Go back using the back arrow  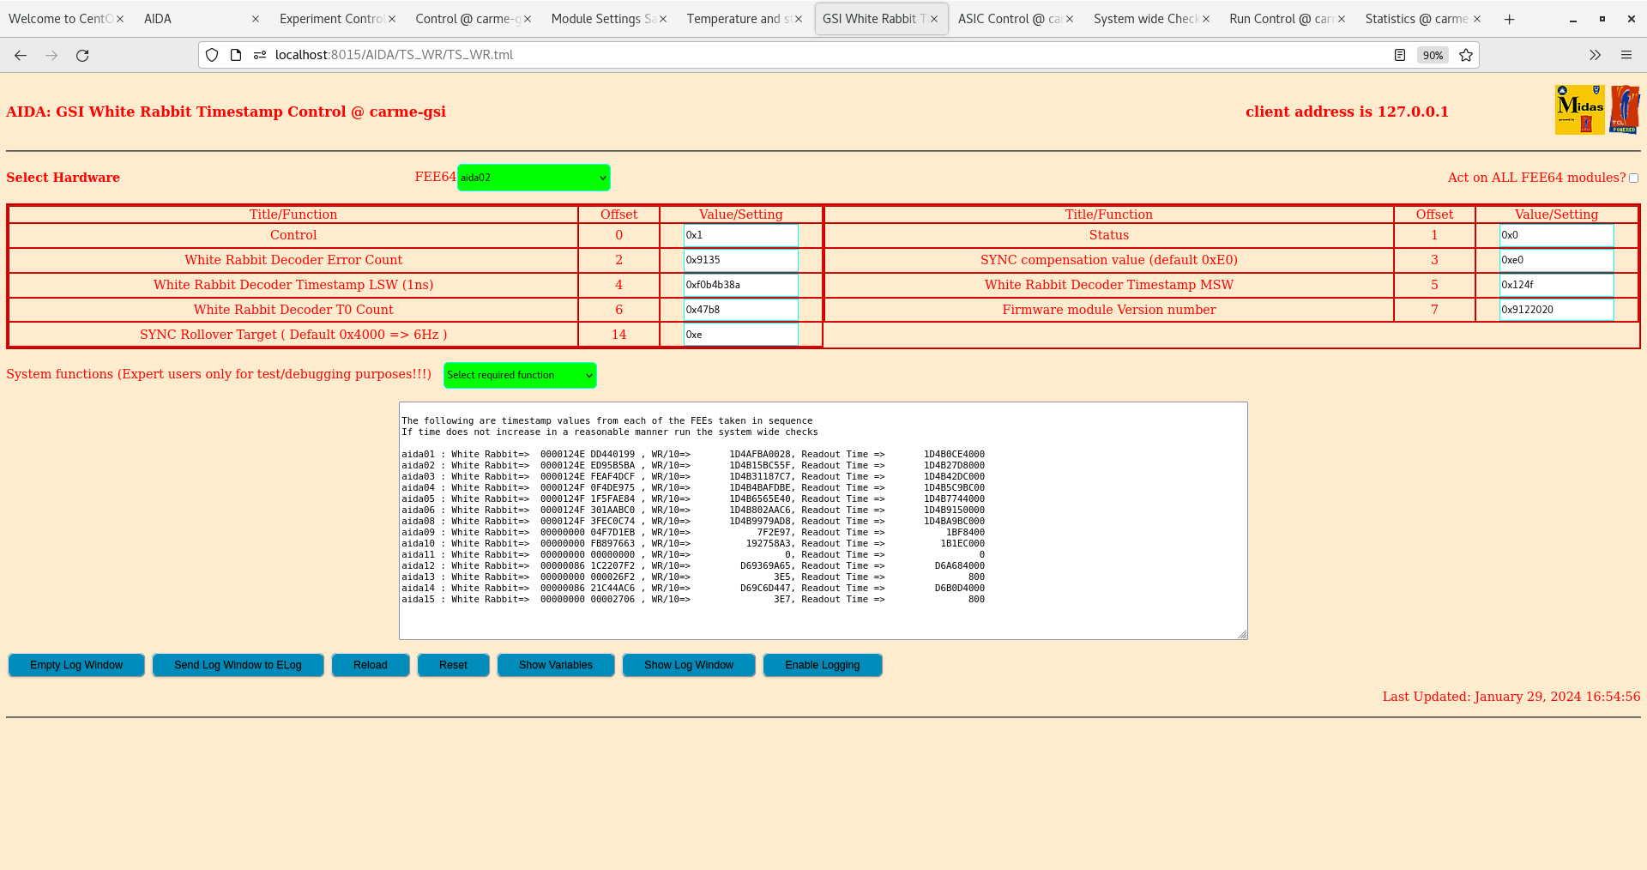21,55
